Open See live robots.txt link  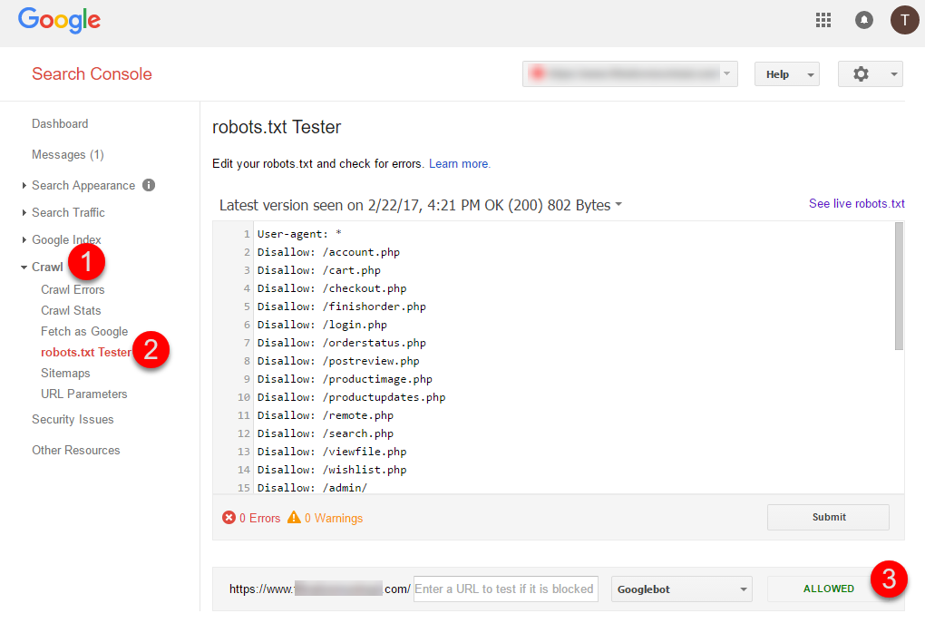click(x=857, y=203)
